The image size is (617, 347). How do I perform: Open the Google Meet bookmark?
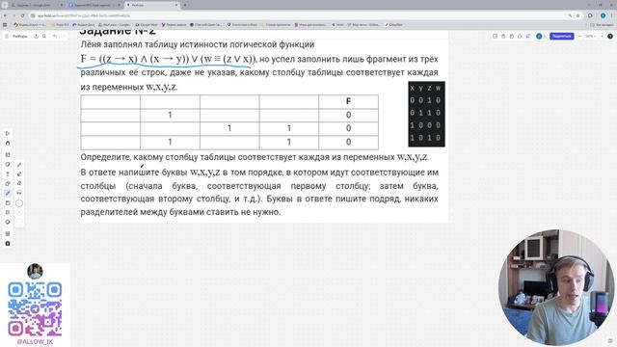click(x=147, y=25)
